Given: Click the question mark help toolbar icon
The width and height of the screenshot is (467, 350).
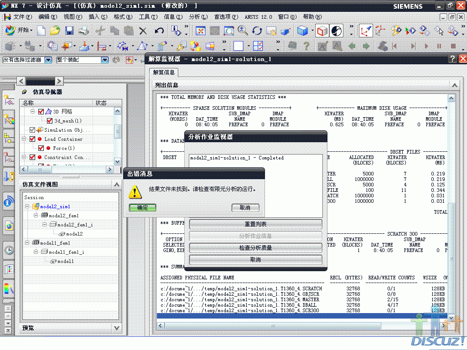Looking at the screenshot, I should click(306, 46).
